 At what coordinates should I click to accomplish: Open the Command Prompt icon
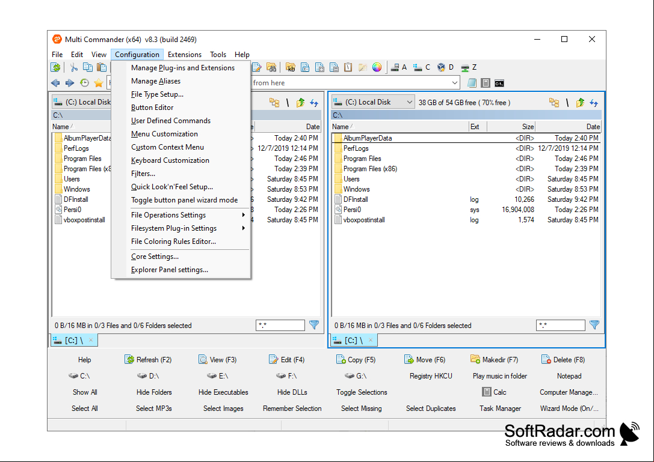click(499, 84)
